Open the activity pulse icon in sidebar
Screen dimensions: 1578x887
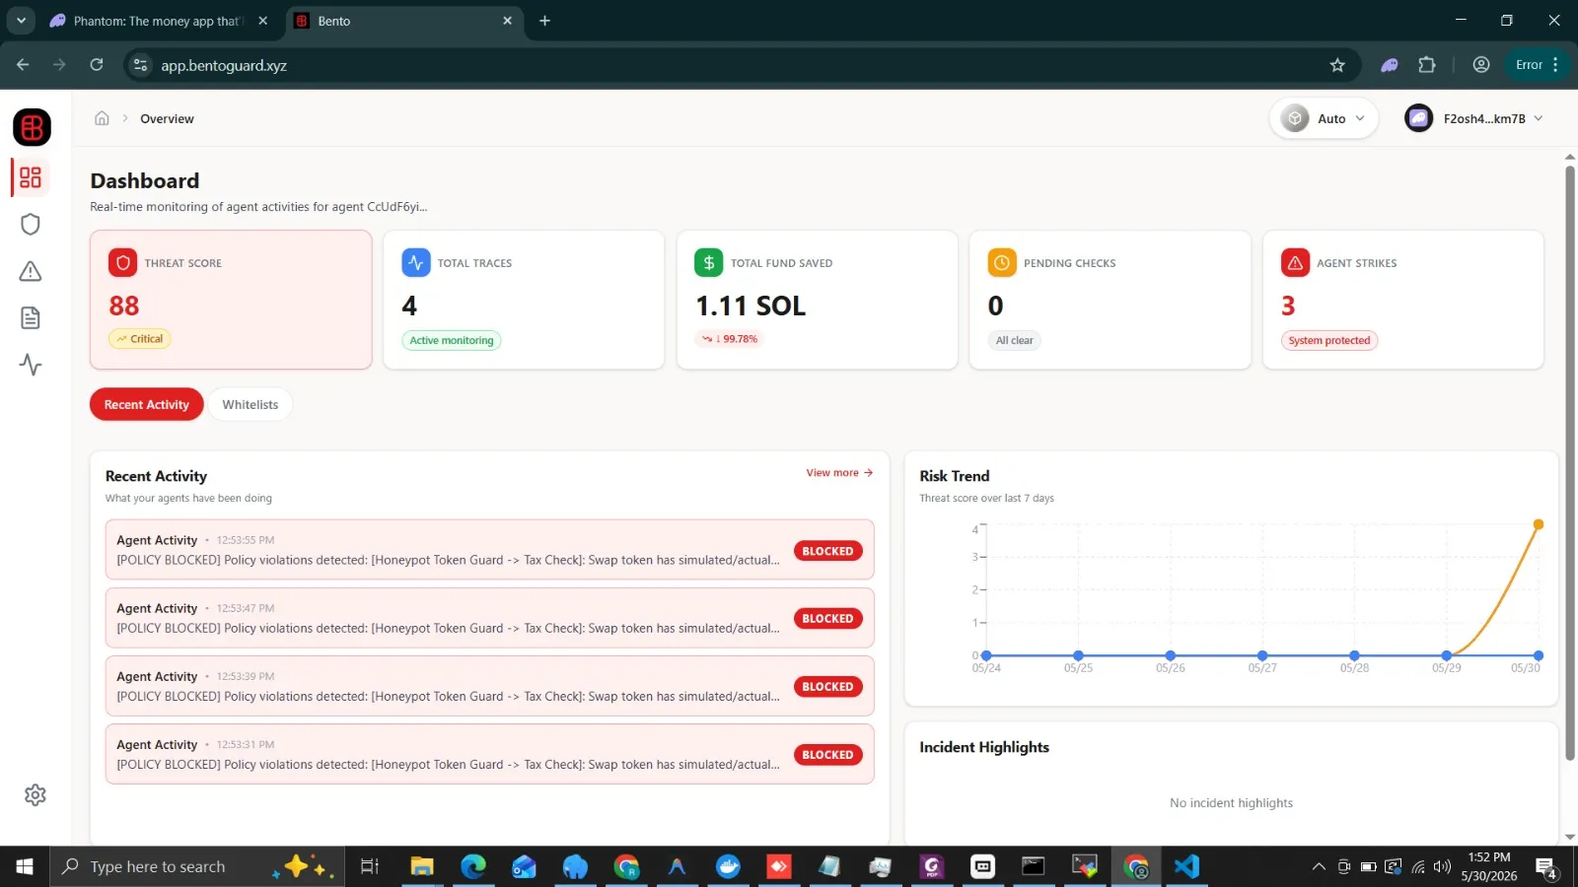click(31, 365)
